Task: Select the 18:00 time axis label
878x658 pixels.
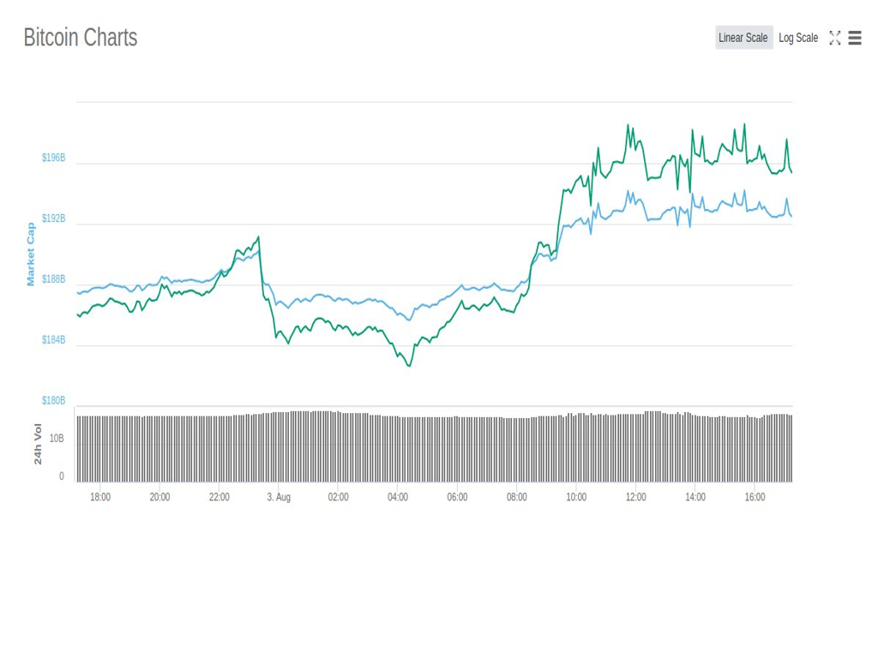Action: point(100,497)
